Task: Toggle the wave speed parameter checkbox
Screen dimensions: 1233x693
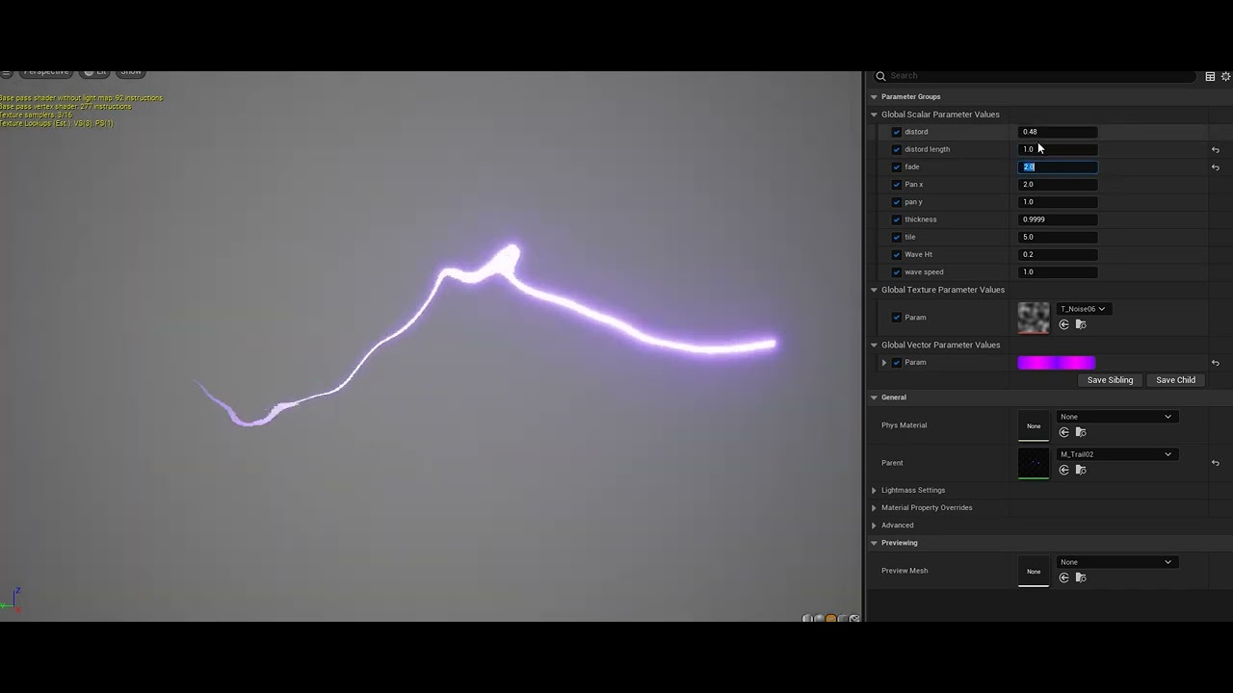Action: [897, 272]
